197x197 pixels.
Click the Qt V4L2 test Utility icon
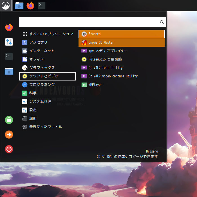pyautogui.click(x=84, y=68)
